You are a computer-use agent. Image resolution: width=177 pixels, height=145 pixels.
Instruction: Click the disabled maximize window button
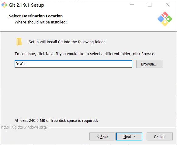tap(150, 5)
